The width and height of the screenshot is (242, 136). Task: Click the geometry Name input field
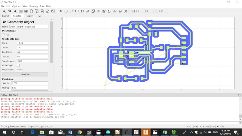pos(29,27)
